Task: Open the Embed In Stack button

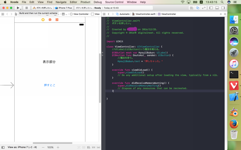Action: (84, 147)
